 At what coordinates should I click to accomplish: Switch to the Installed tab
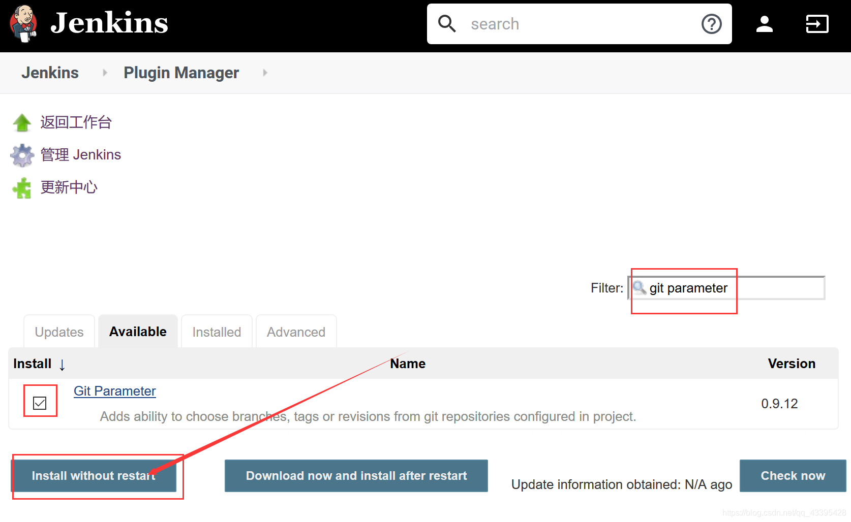tap(217, 332)
